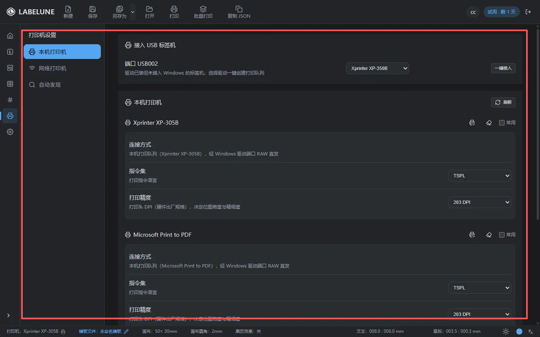Click the test print icon for Xprinter XP-305B
Screen dimensions: 540x337
pyautogui.click(x=472, y=123)
